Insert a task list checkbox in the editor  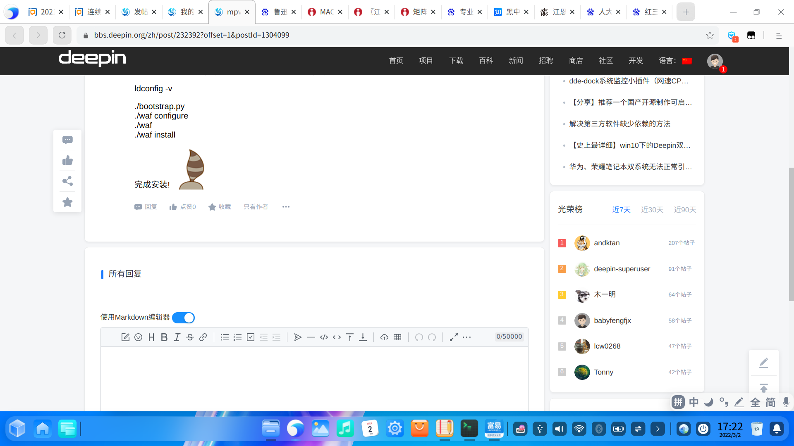(251, 337)
